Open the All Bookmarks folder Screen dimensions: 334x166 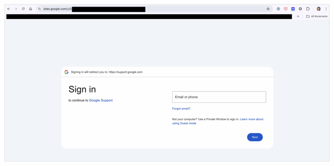click(x=317, y=16)
